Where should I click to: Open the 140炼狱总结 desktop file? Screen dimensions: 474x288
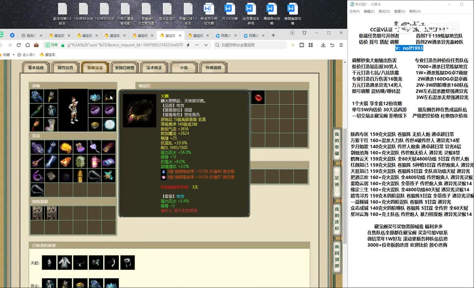pyautogui.click(x=84, y=12)
